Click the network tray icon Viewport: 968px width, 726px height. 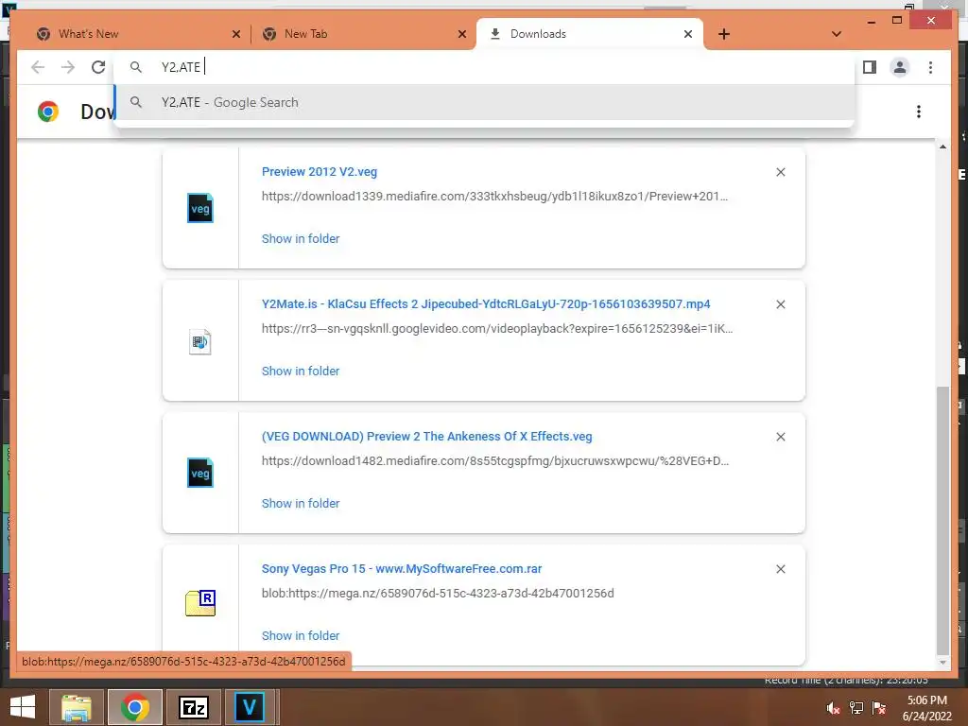856,708
